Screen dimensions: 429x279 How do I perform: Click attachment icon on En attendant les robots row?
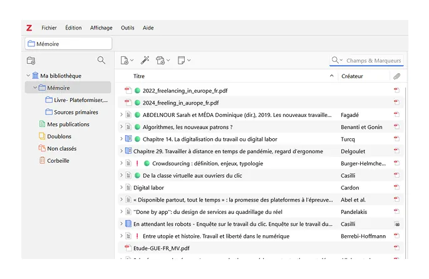[397, 224]
